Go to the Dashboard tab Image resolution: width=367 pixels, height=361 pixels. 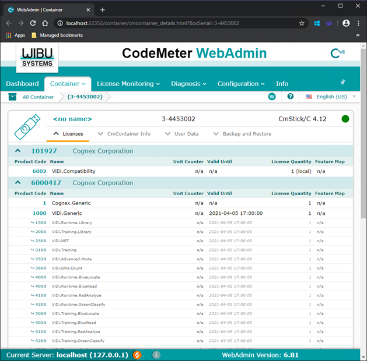click(22, 84)
